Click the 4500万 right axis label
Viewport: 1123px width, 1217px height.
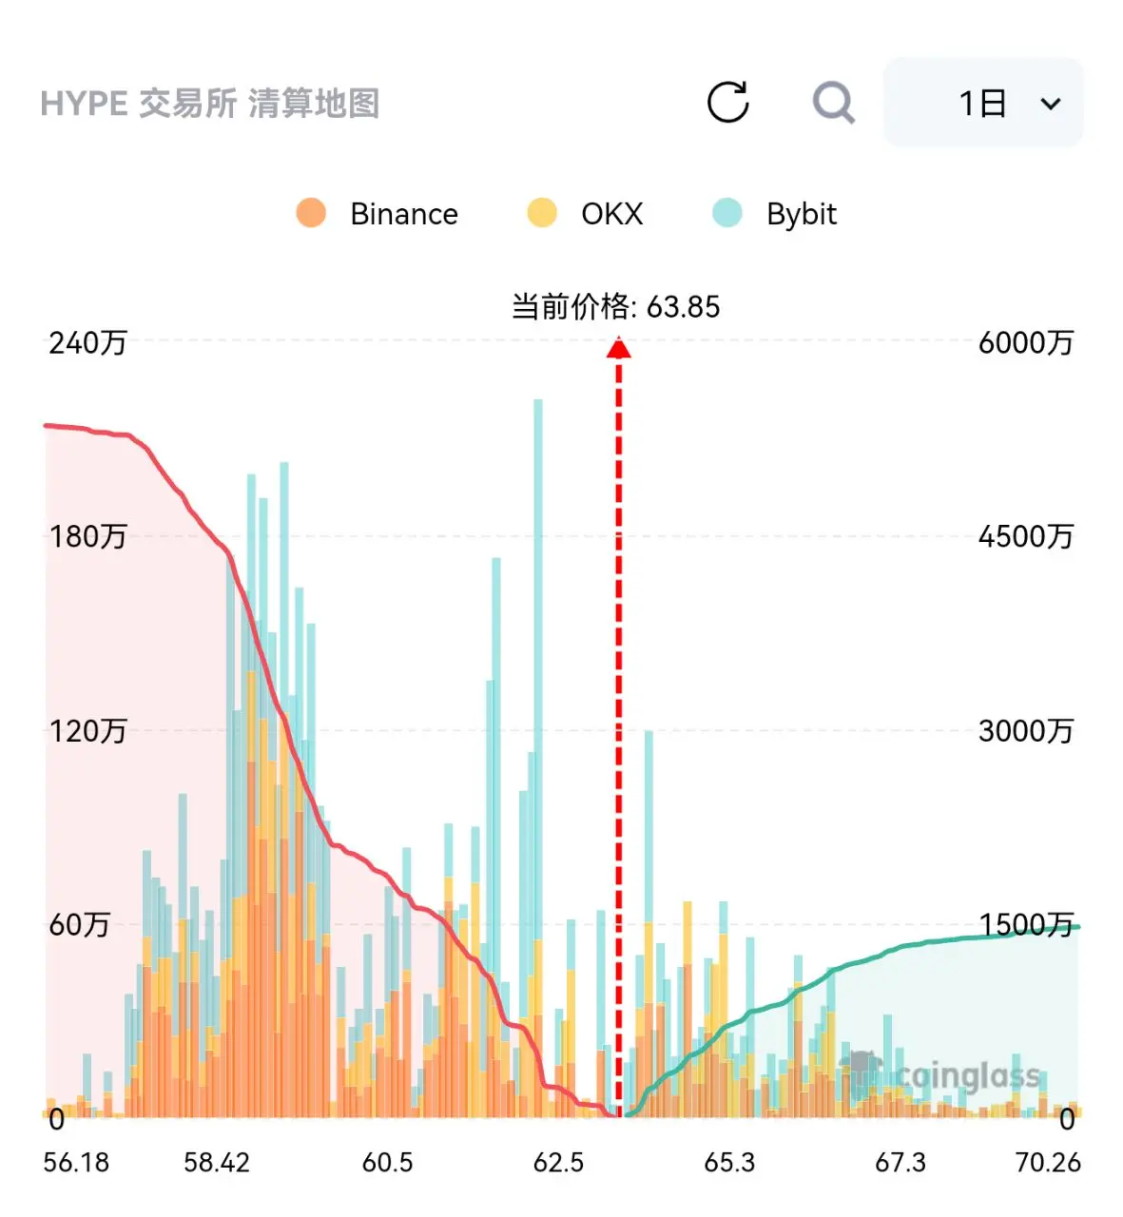1026,536
